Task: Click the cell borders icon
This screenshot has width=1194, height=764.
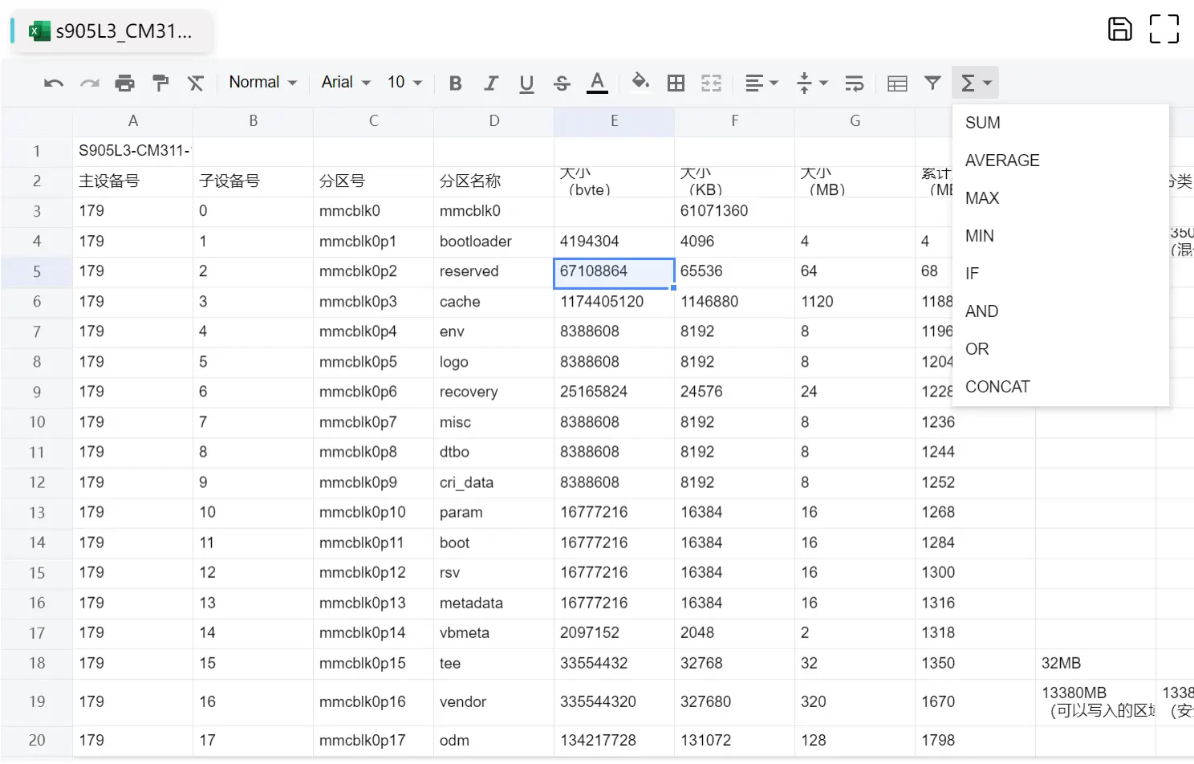Action: click(x=676, y=83)
